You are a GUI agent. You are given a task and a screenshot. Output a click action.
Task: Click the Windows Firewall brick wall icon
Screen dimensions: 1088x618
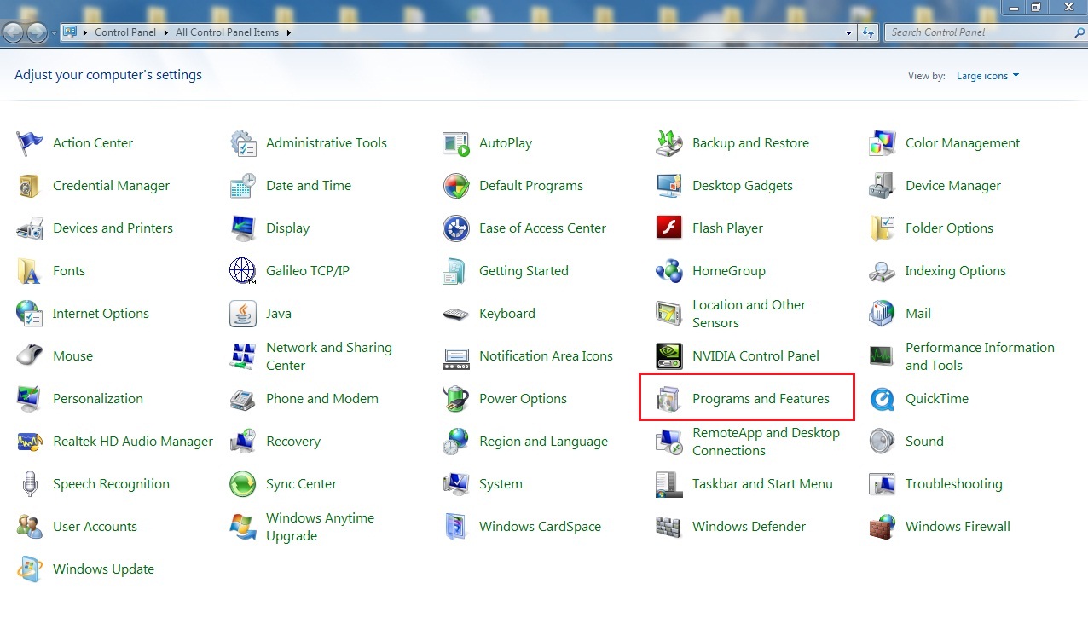coord(883,527)
